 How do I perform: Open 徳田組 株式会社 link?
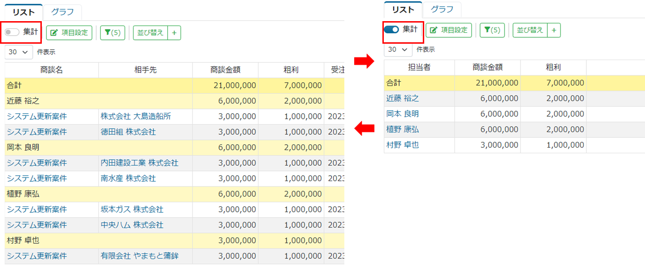click(128, 132)
